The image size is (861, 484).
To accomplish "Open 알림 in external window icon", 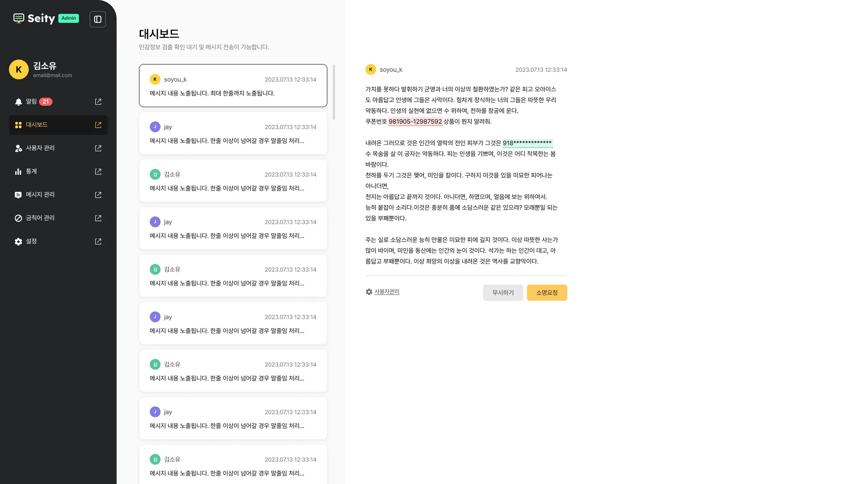I will (x=98, y=102).
